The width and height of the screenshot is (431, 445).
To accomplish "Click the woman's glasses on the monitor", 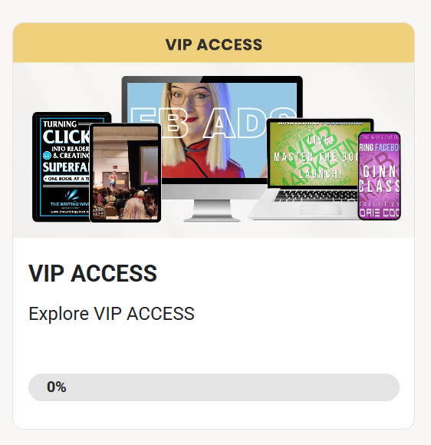I will coord(189,97).
